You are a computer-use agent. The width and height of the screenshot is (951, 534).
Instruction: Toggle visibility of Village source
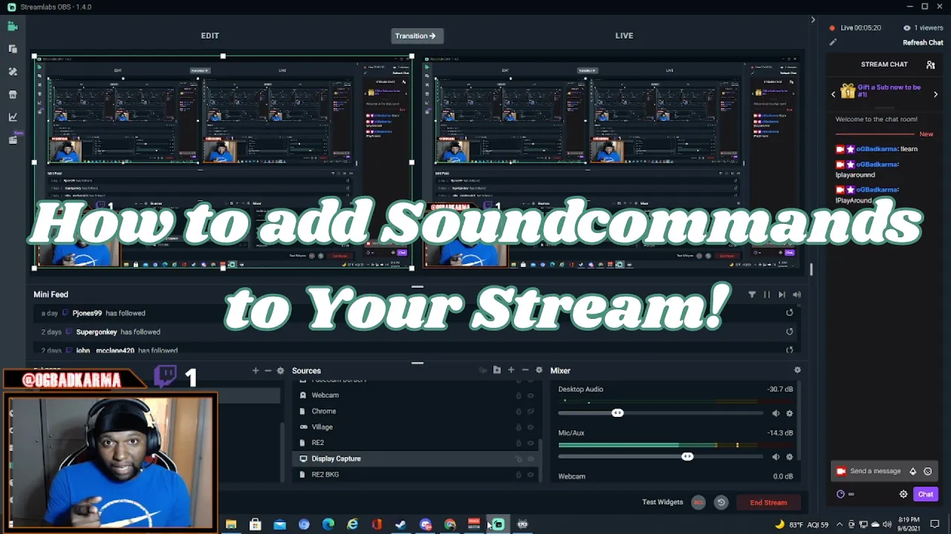pos(530,427)
